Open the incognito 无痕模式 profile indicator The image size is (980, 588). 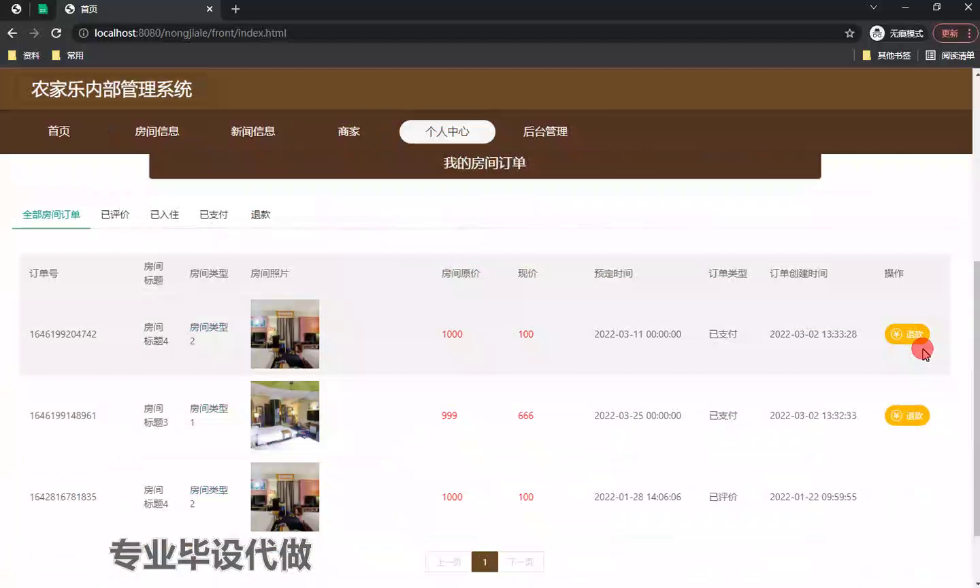[x=897, y=33]
